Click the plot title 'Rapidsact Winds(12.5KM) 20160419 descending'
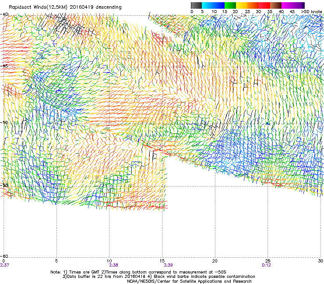Viewport: 324px width, 284px height. click(x=65, y=7)
